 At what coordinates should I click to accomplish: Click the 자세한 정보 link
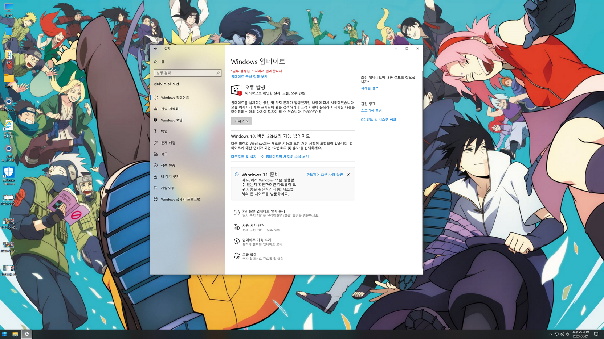(370, 88)
